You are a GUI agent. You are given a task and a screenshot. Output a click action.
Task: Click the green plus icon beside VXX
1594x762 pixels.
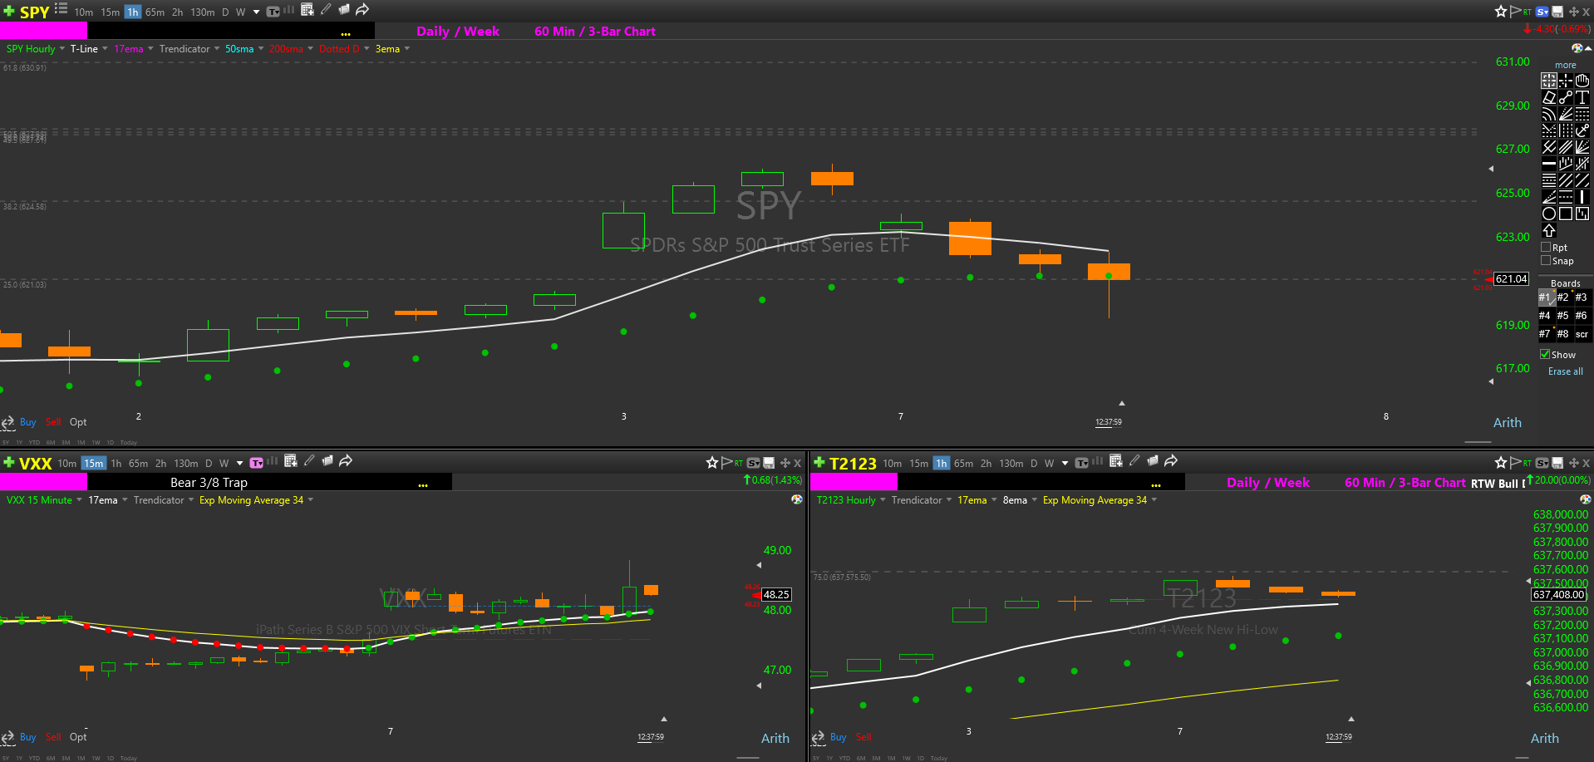coord(8,463)
